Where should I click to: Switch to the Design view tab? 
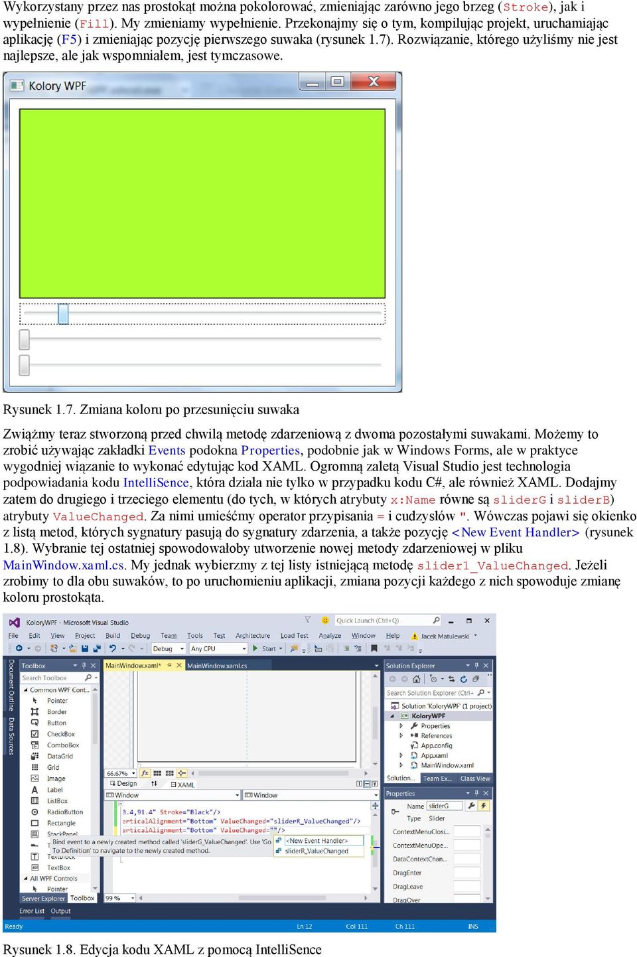pos(123,784)
